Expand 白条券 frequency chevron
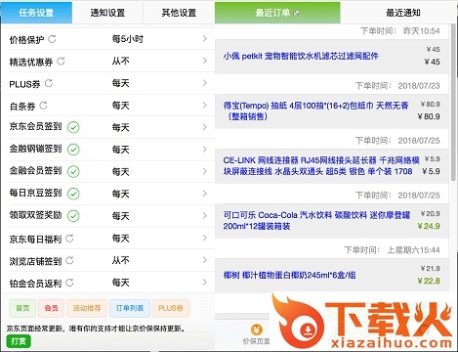Image resolution: width=458 pixels, height=352 pixels. [205, 105]
